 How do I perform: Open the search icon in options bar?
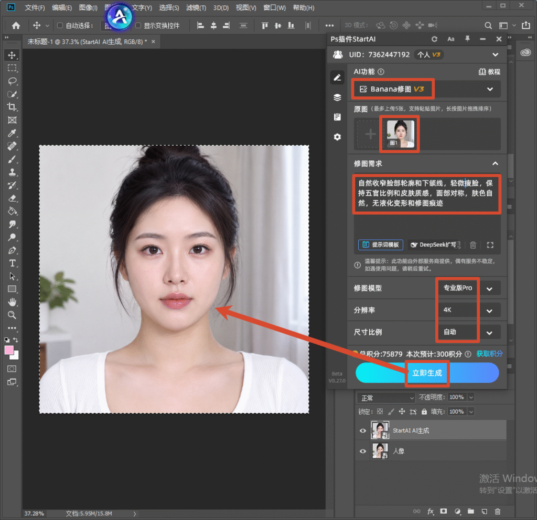[x=488, y=25]
